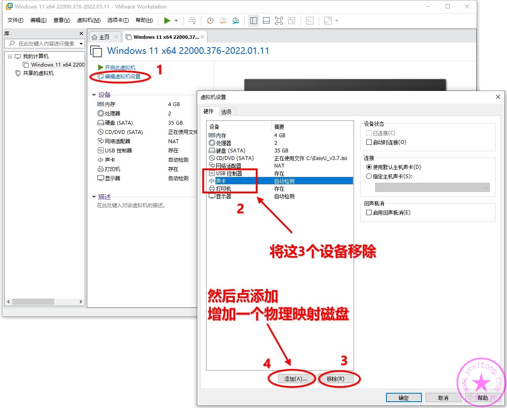This screenshot has height=408, width=507.
Task: Click 显示器 icon in main window device list
Action: tap(101, 178)
